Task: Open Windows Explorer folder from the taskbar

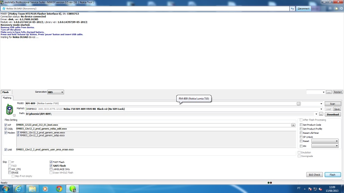Action: click(x=32, y=189)
